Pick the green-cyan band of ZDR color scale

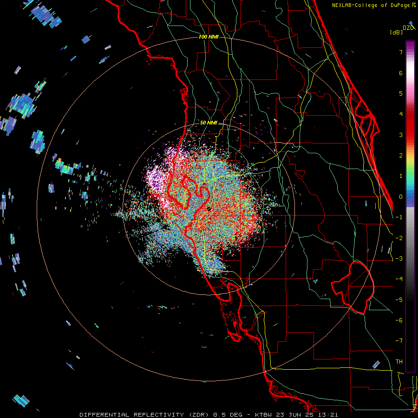click(x=410, y=179)
